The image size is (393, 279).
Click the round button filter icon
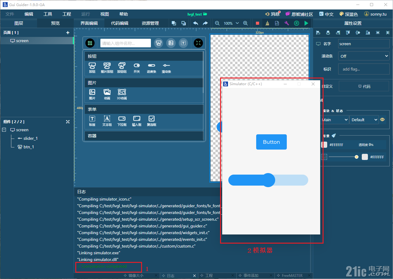click(x=158, y=43)
